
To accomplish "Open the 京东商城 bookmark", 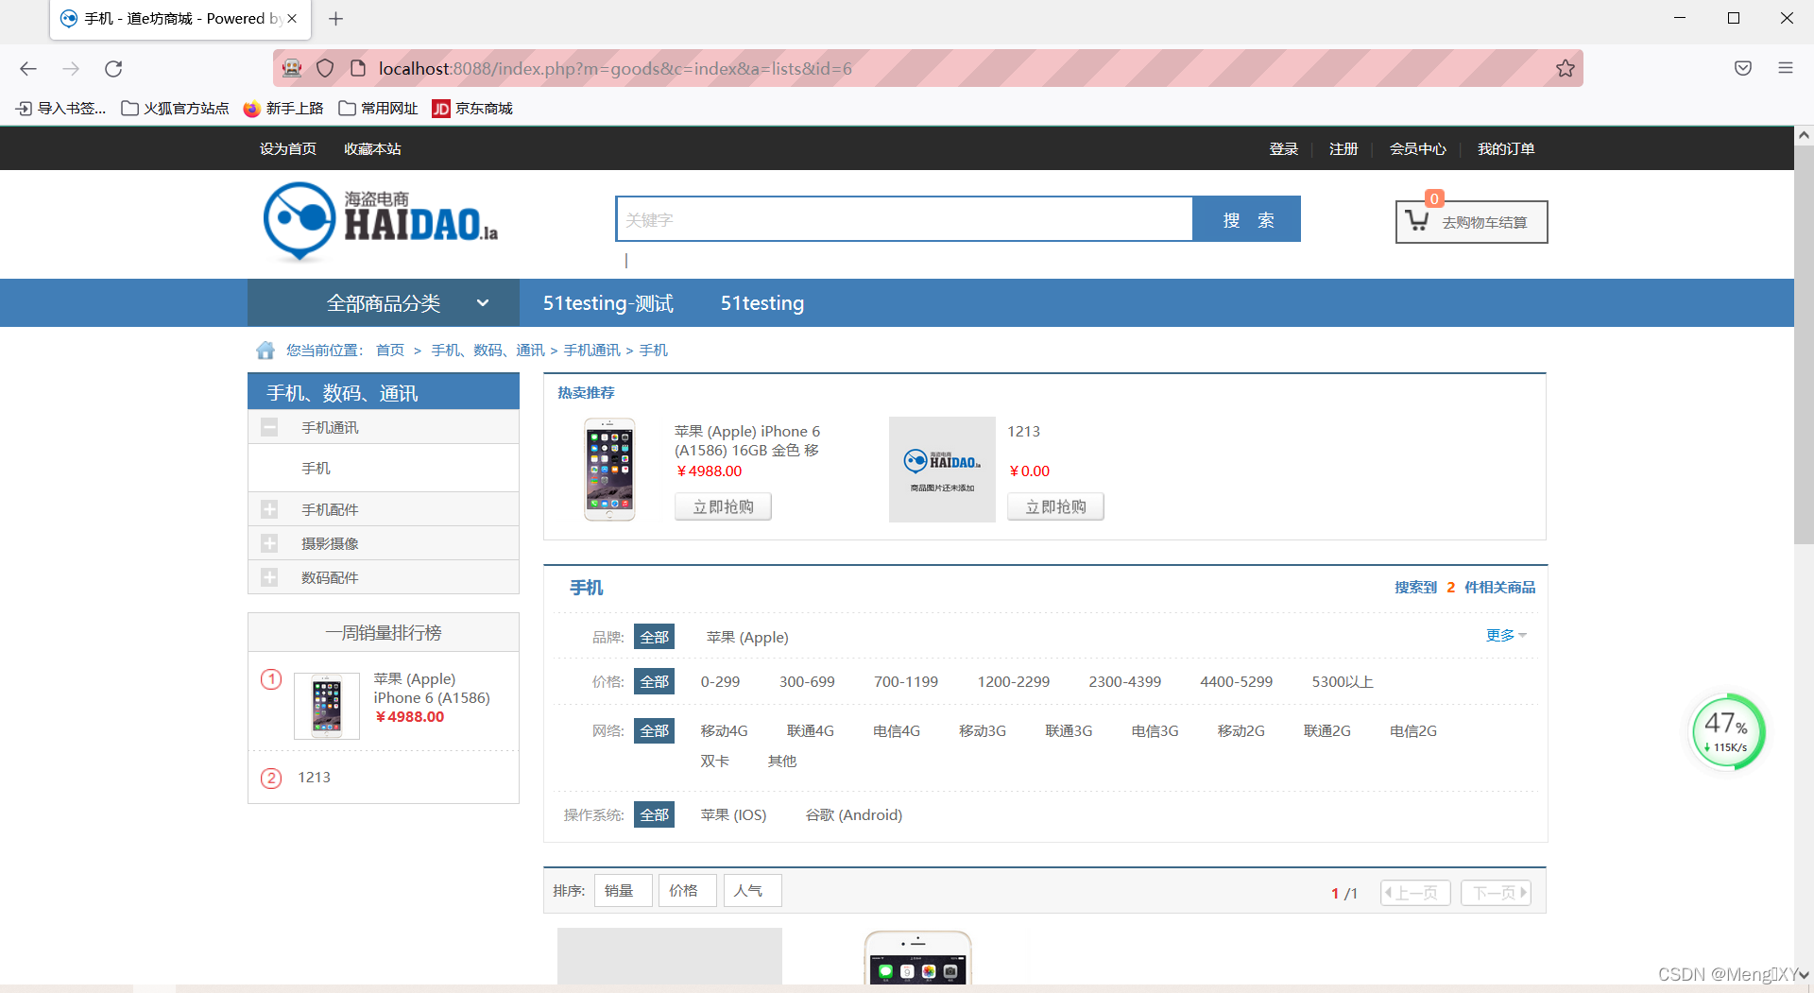I will click(472, 108).
